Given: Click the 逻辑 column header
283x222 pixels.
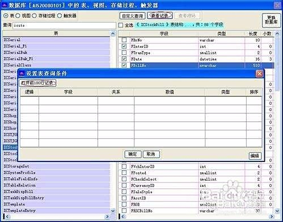Looking at the screenshot, I should [x=29, y=92].
